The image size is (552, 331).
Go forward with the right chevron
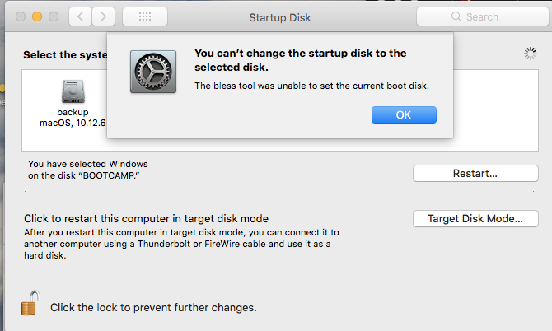[104, 16]
